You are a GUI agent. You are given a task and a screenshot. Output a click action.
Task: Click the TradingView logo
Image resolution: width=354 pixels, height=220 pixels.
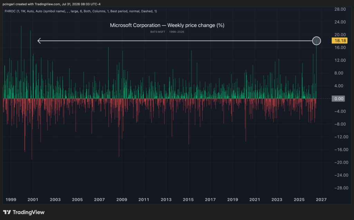point(24,212)
